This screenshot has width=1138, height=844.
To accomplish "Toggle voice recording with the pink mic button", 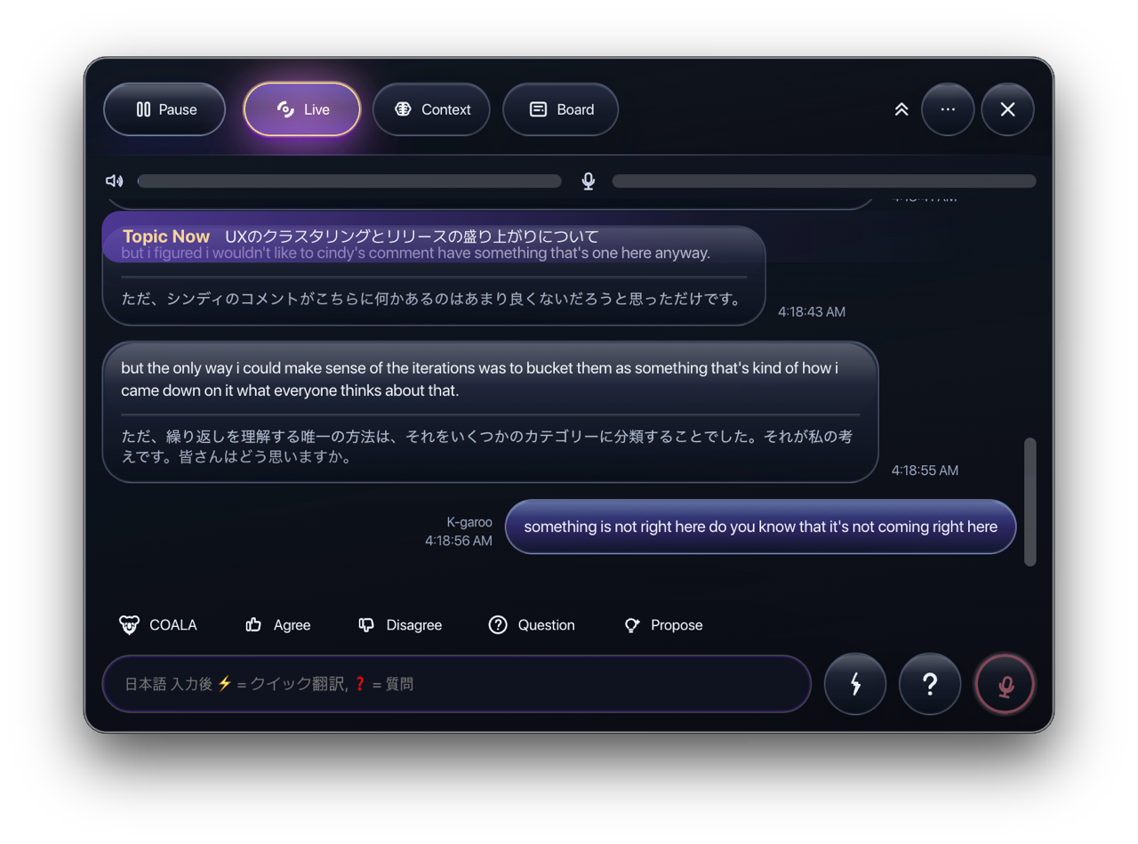I will 1005,684.
